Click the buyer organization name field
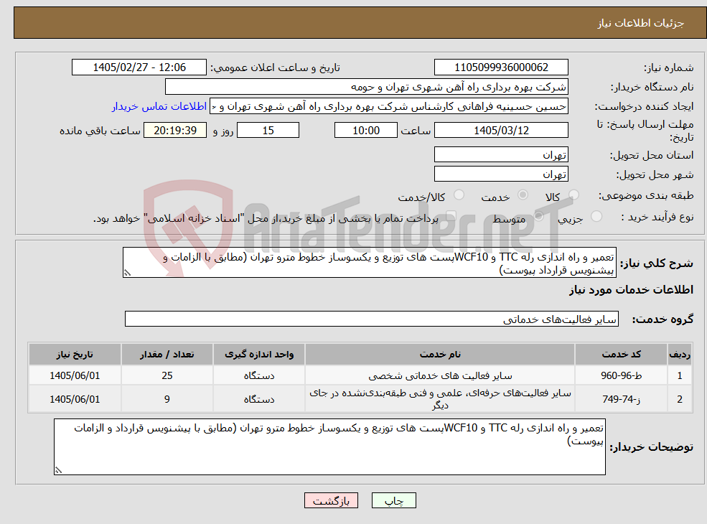The image size is (707, 524). [367, 87]
